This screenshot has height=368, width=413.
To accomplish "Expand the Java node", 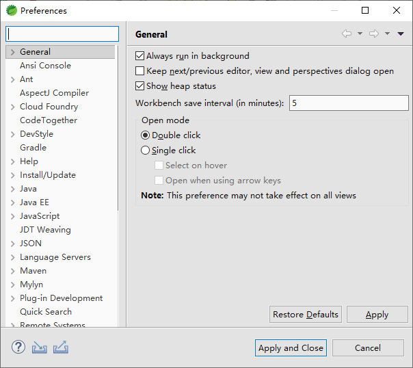I will [12, 189].
